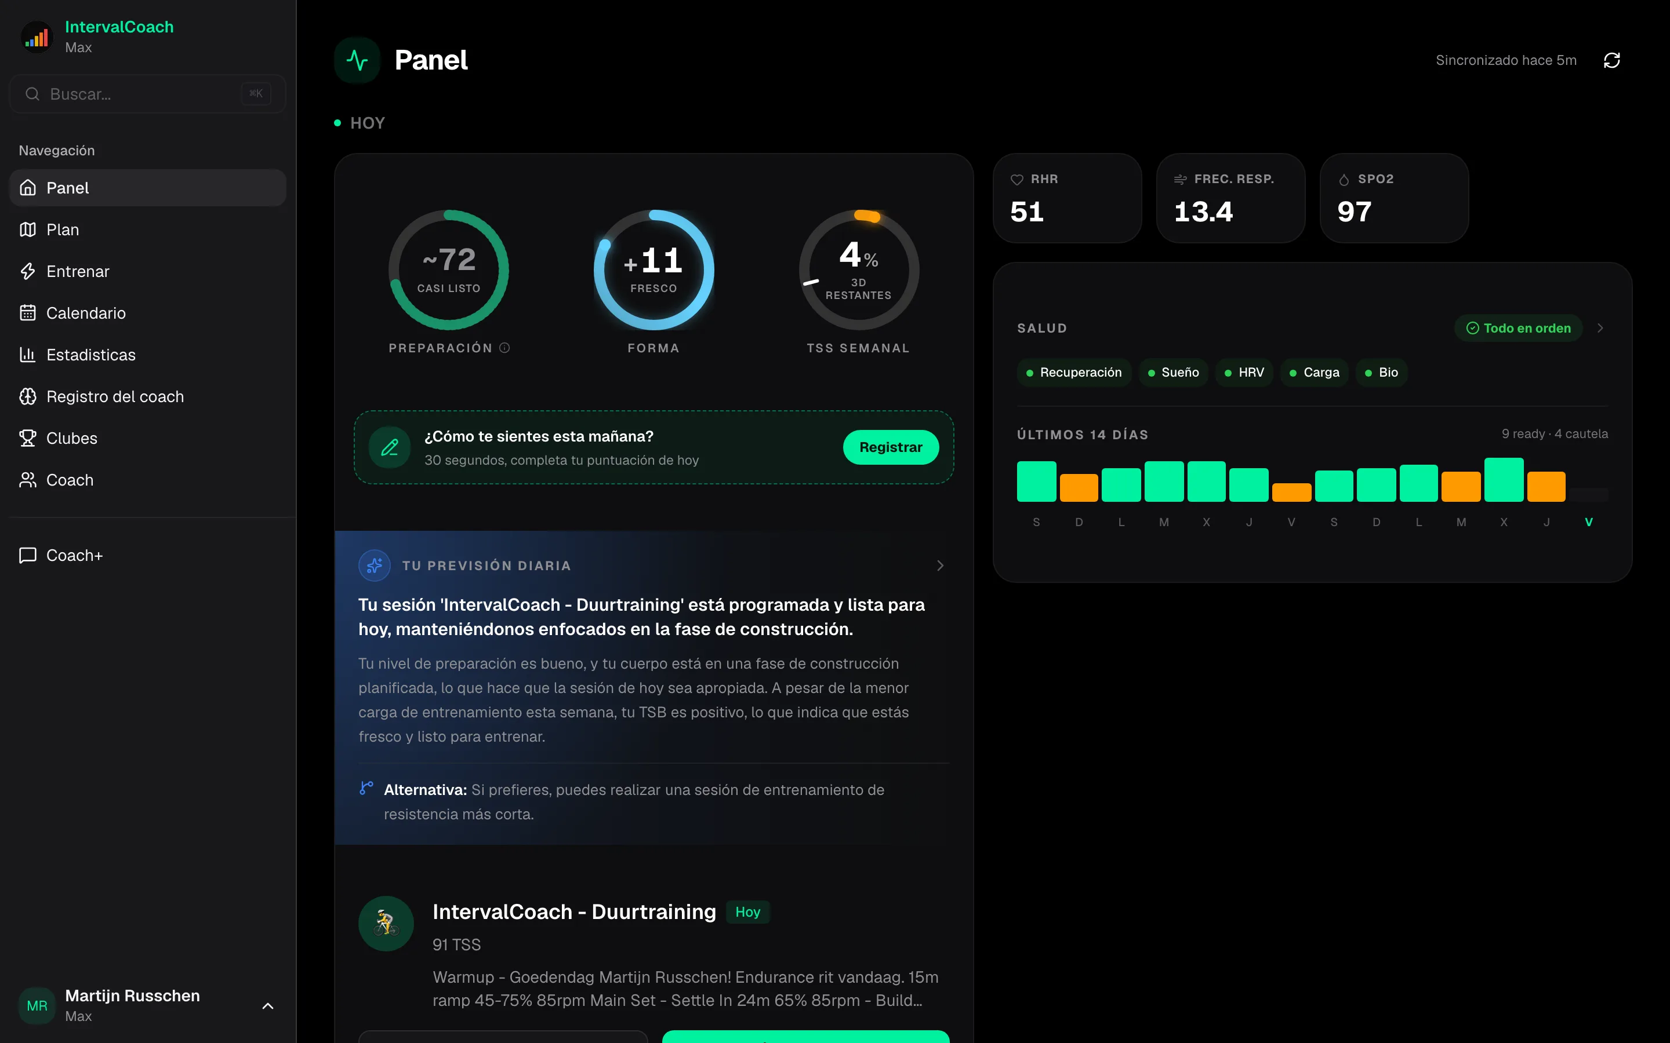Click the Todo en orden check icon

1473,329
